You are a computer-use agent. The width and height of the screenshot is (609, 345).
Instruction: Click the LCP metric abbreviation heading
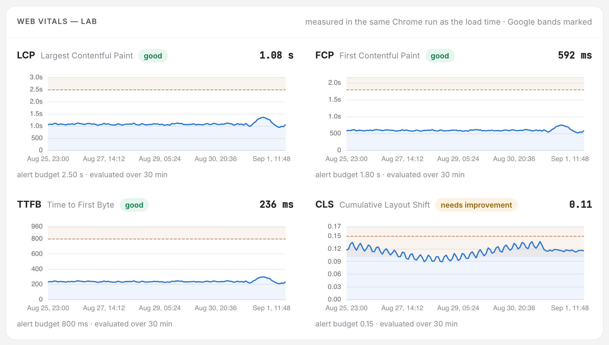(x=26, y=55)
